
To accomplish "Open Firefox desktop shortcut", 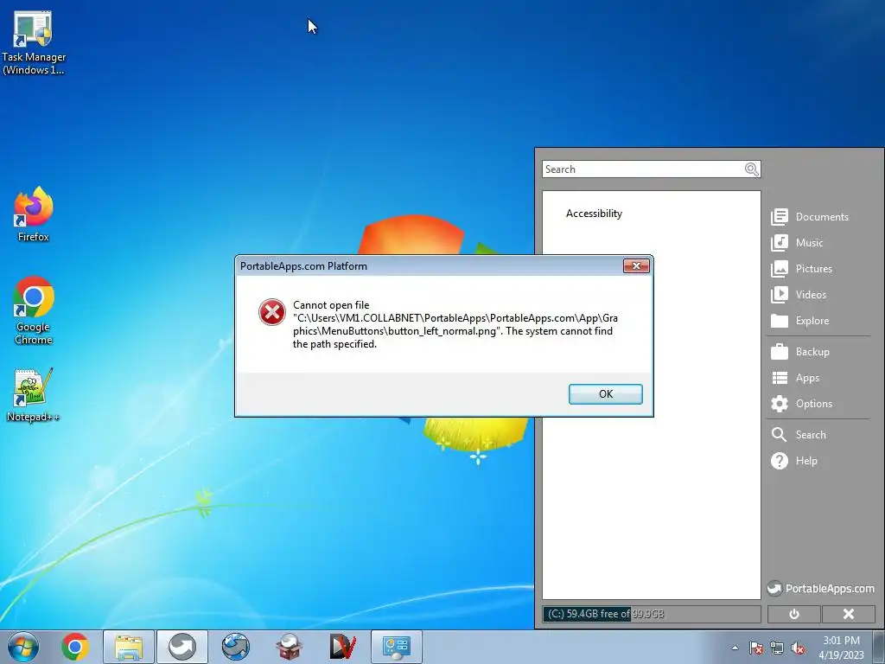I will coord(34,214).
